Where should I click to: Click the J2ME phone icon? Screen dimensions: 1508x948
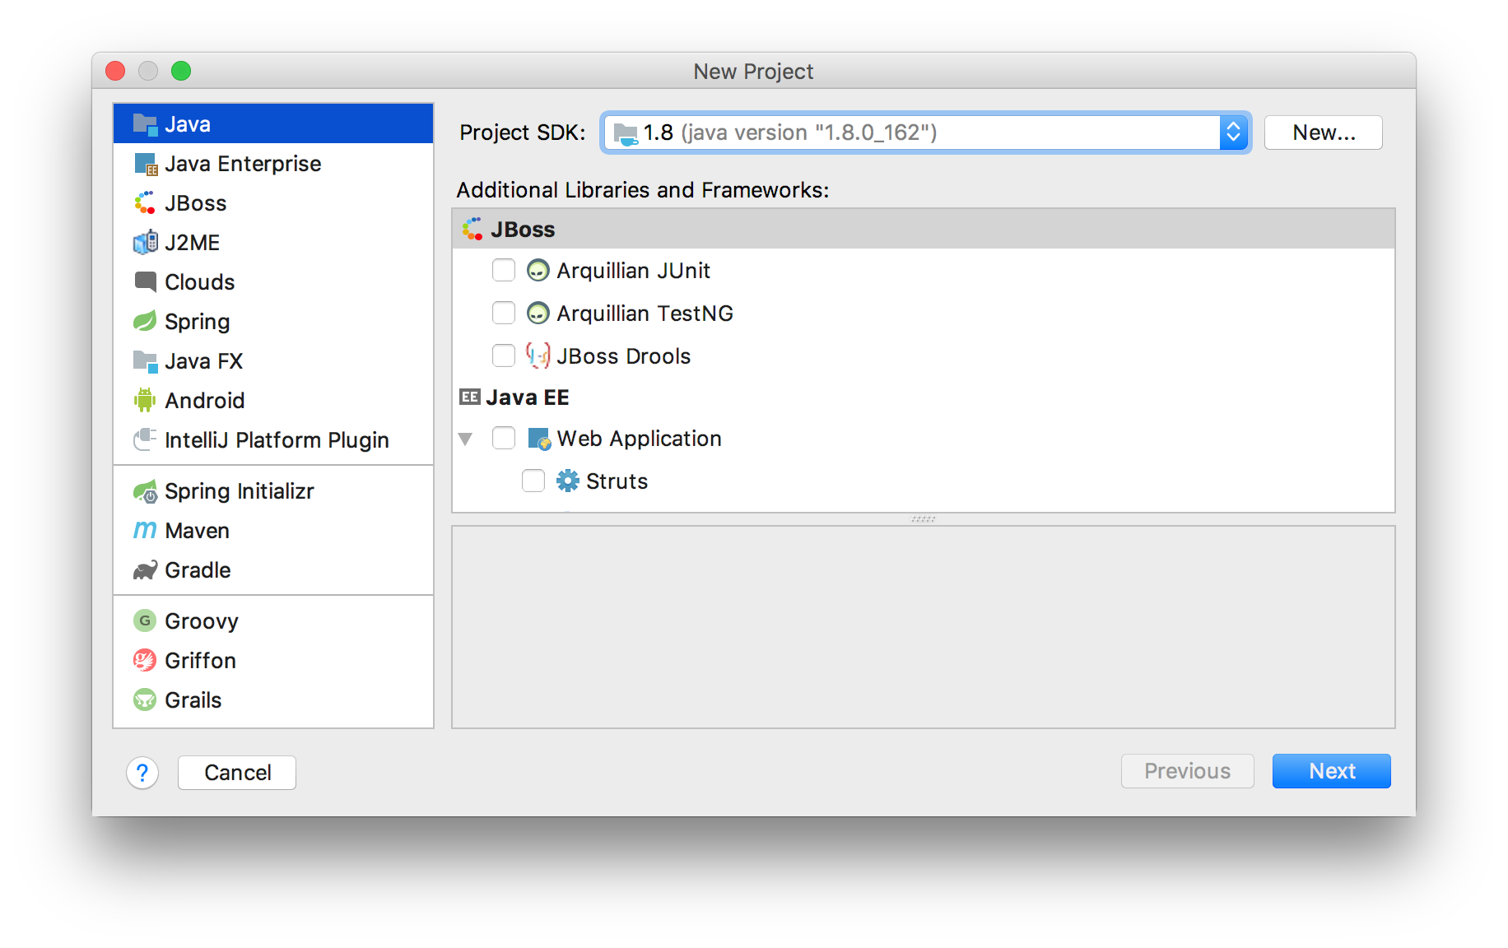point(145,243)
